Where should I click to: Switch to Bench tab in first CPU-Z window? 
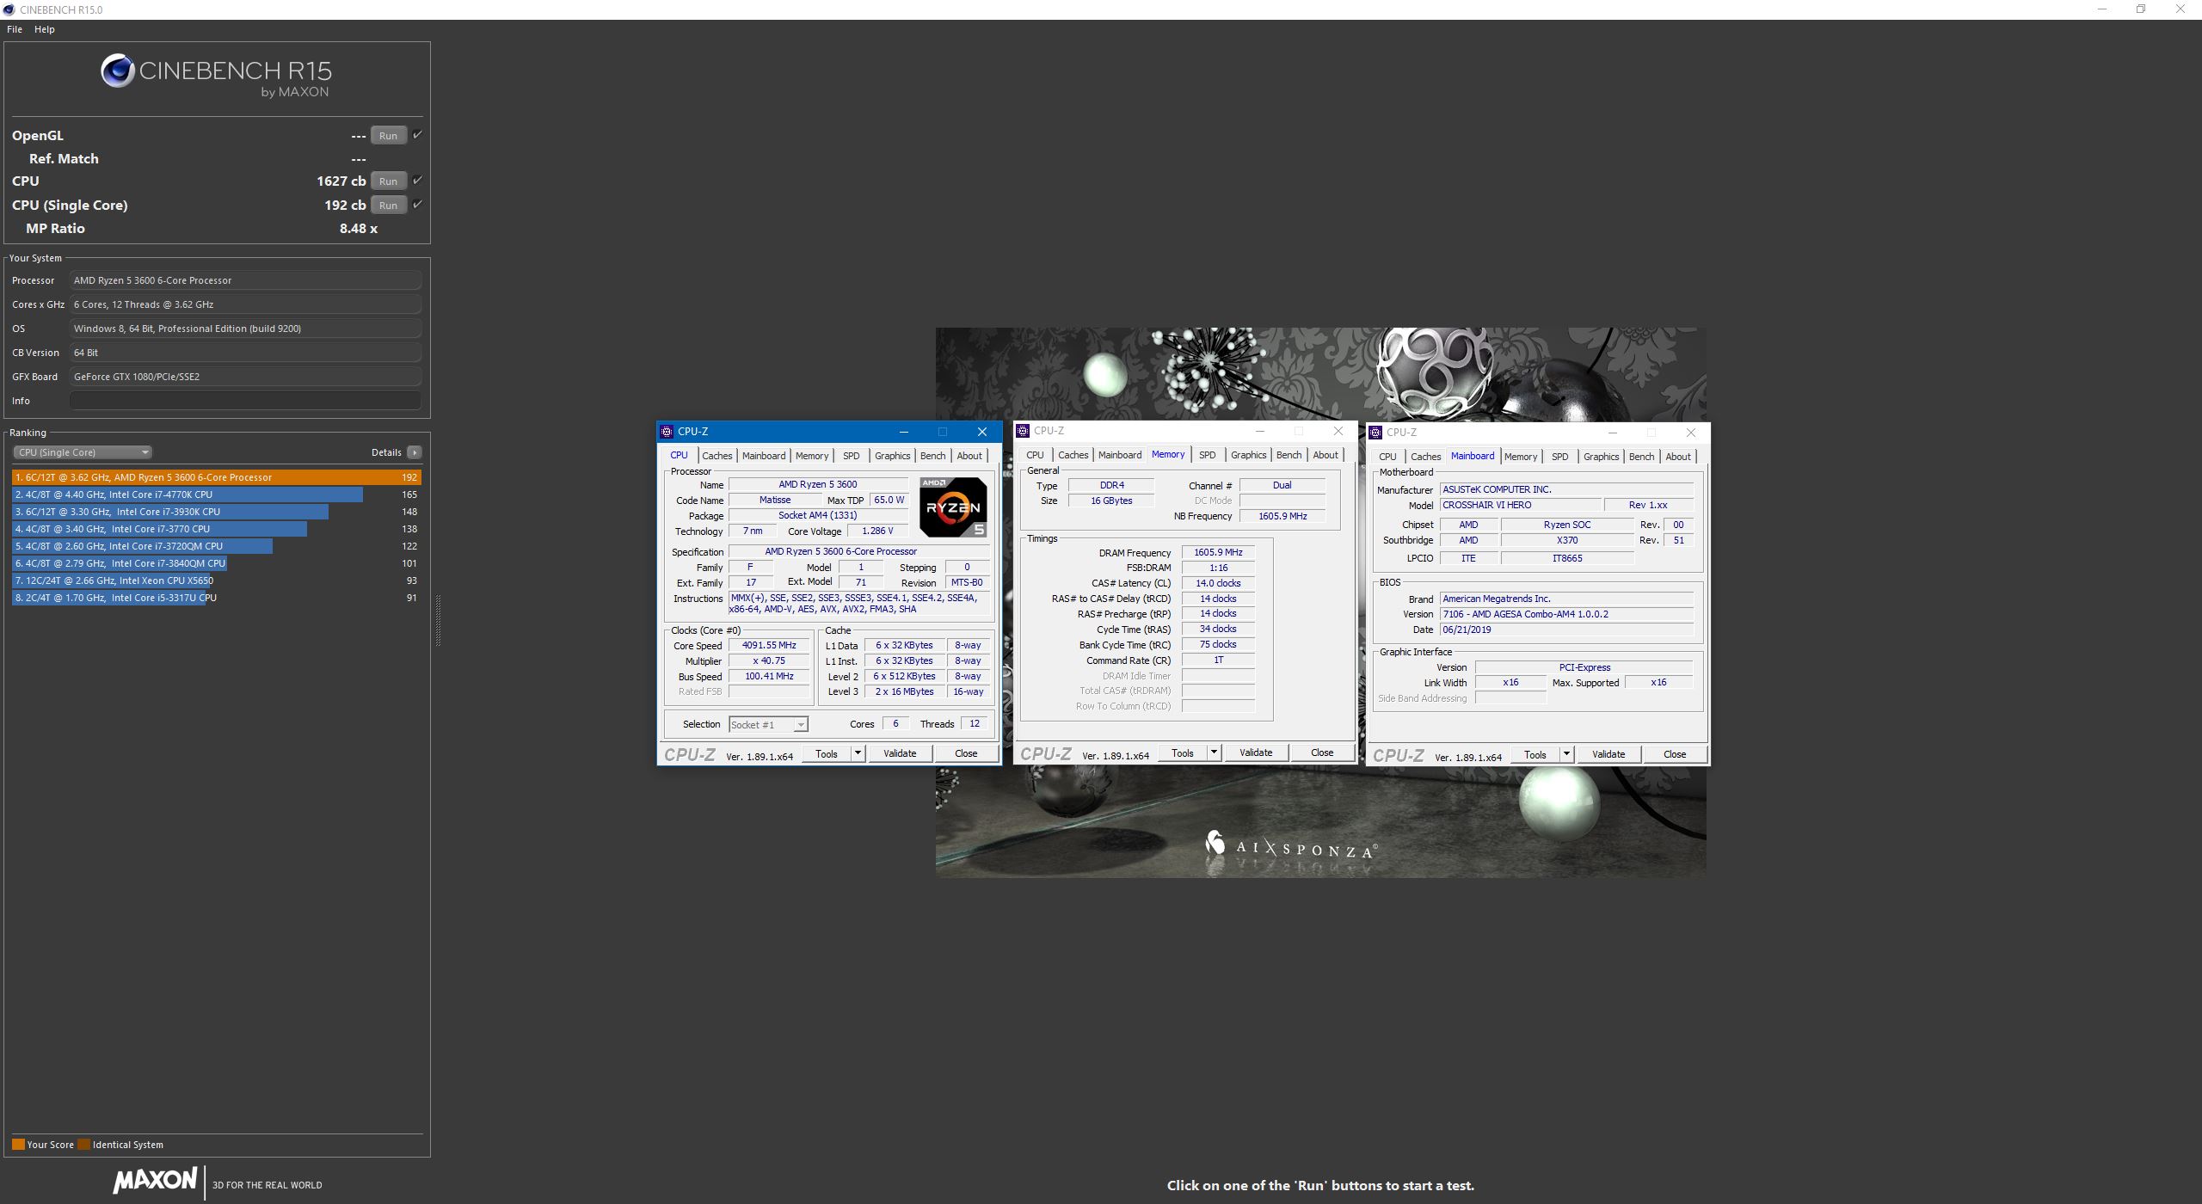pyautogui.click(x=932, y=456)
